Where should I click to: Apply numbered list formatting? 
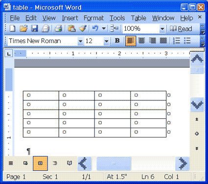click(177, 41)
